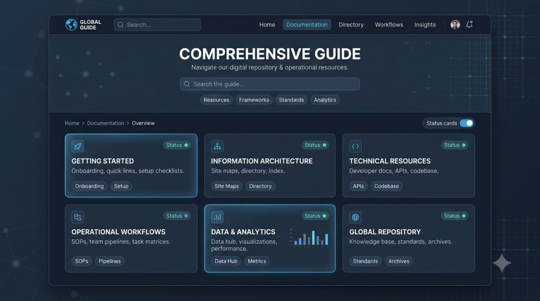
Task: Focus the top Search... field
Action: pos(157,25)
